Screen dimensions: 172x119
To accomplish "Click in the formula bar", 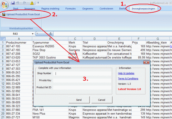I will pos(113,34).
